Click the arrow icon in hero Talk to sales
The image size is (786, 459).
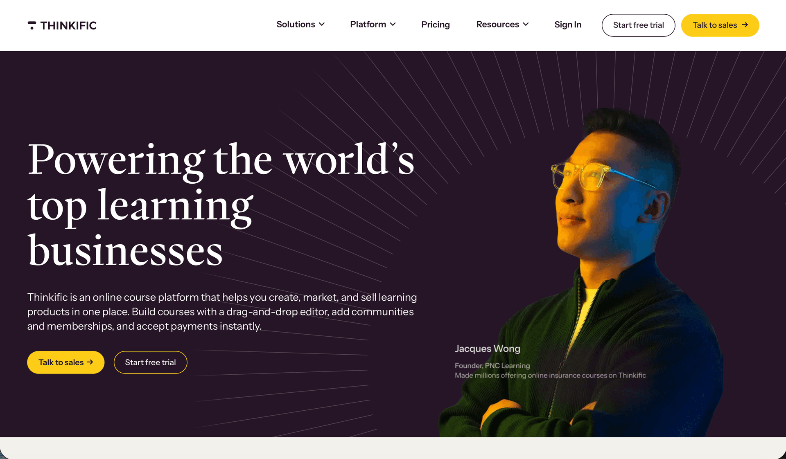coord(90,362)
